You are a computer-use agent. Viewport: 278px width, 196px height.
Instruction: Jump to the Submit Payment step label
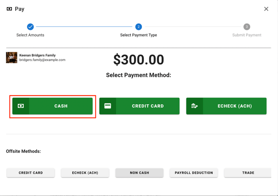point(246,35)
